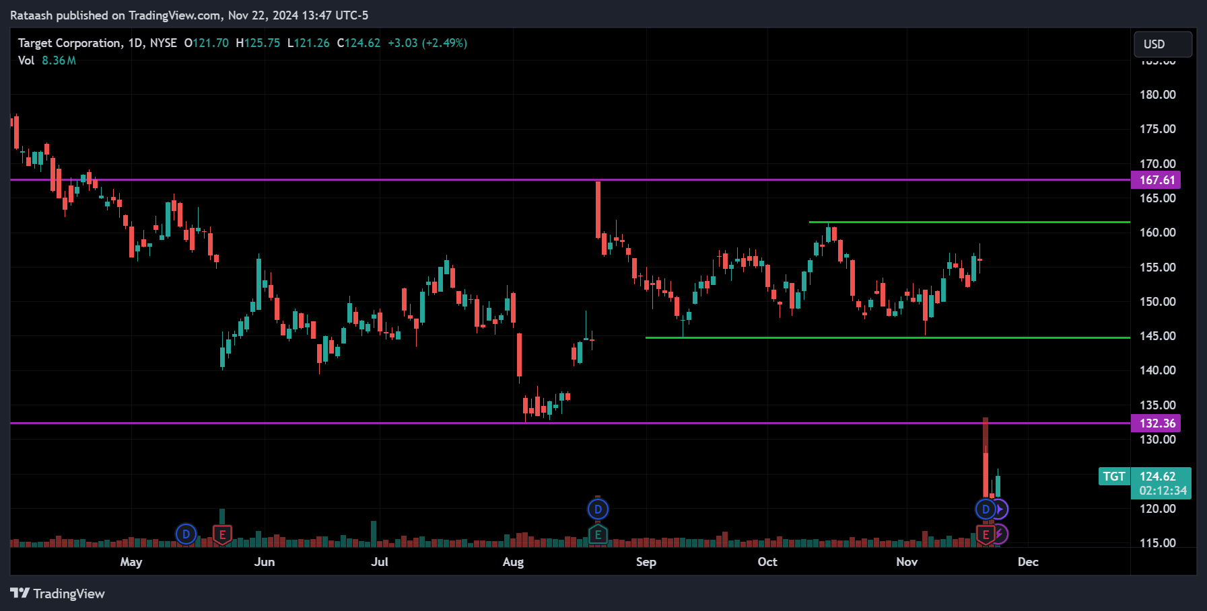Click the H125.75 high value
This screenshot has height=611, width=1207.
coord(258,43)
